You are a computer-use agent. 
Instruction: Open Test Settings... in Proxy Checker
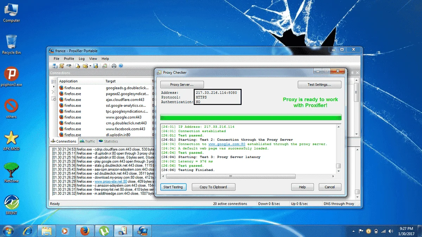(x=319, y=85)
